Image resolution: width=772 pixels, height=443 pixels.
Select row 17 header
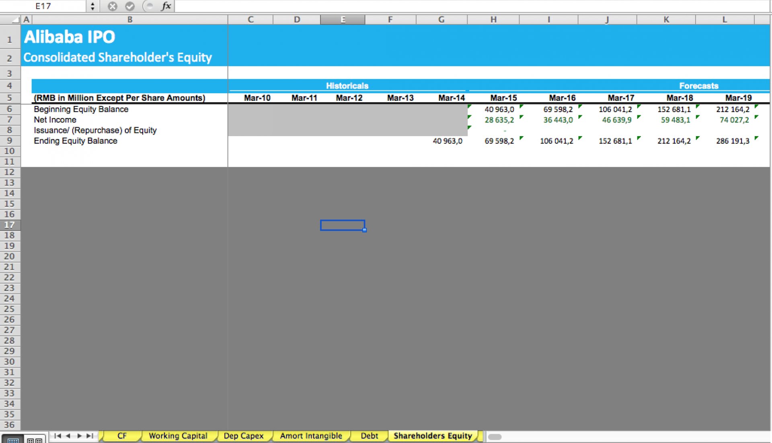pos(10,225)
